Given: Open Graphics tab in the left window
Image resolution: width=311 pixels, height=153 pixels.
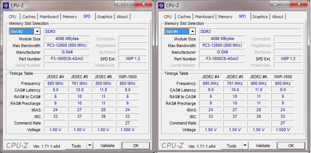Looking at the screenshot, I should [105, 17].
